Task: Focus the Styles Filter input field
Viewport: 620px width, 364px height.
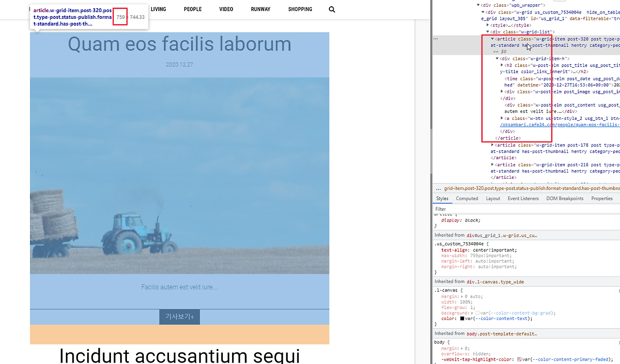Action: click(526, 209)
